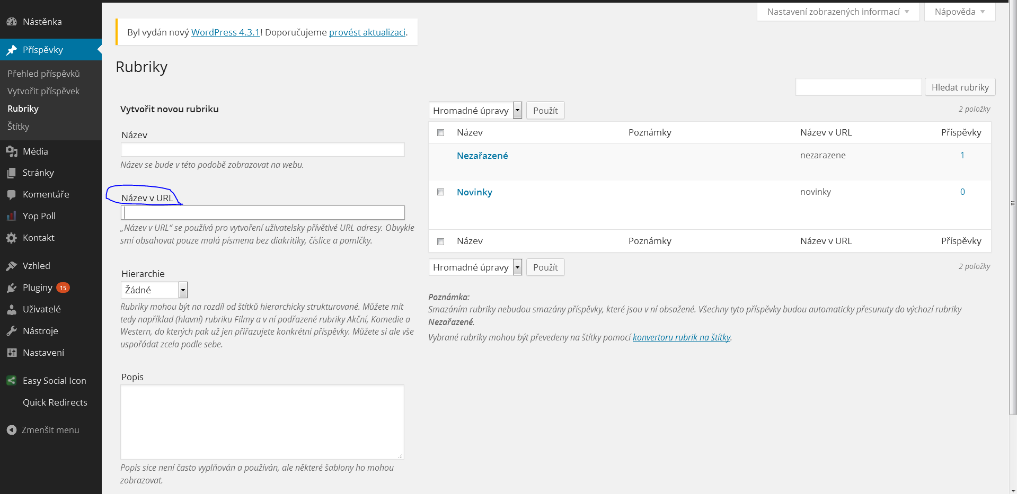Open the top Hromadné úpravy dropdown
Screen dimensions: 1017x494
tap(475, 110)
